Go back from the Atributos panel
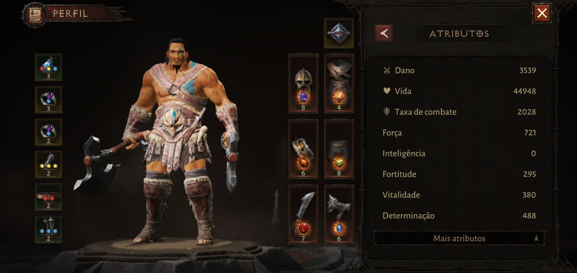 click(x=384, y=33)
